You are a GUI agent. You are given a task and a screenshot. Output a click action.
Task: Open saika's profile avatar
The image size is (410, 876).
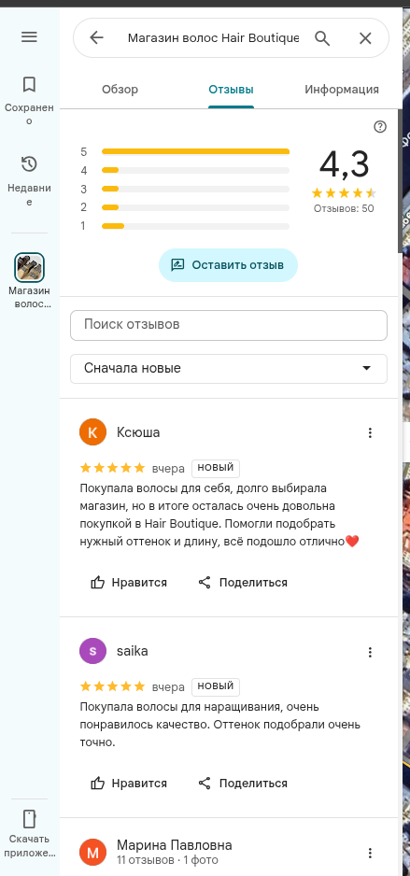(x=92, y=652)
